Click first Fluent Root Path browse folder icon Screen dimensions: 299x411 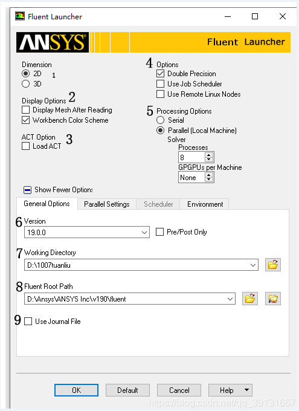pyautogui.click(x=250, y=299)
